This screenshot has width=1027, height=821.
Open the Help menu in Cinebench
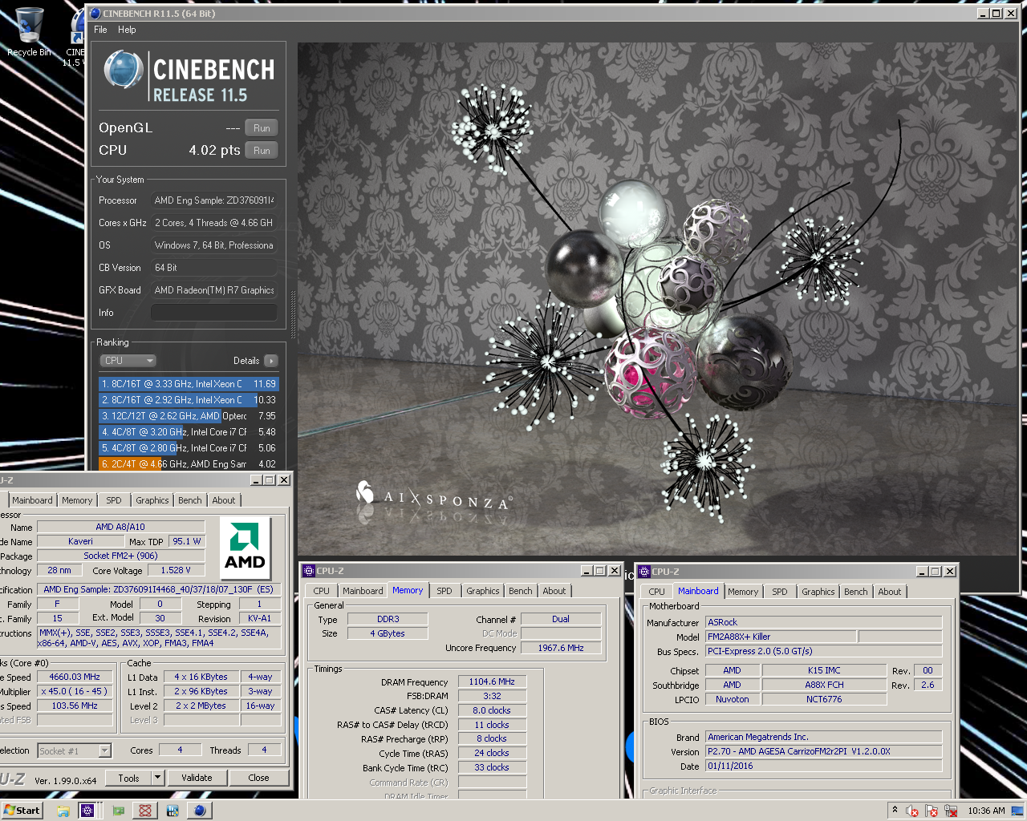point(127,30)
